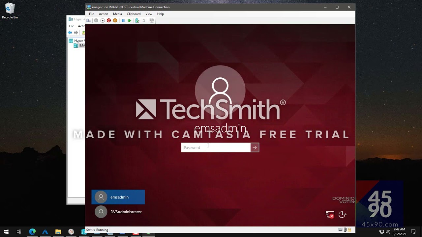Open the Help menu
The height and width of the screenshot is (237, 422).
click(160, 14)
